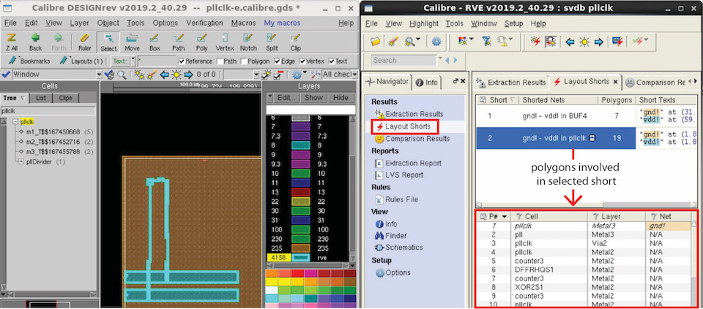703x309 pixels.
Task: Toggle the Text snapping checkbox
Action: [332, 61]
